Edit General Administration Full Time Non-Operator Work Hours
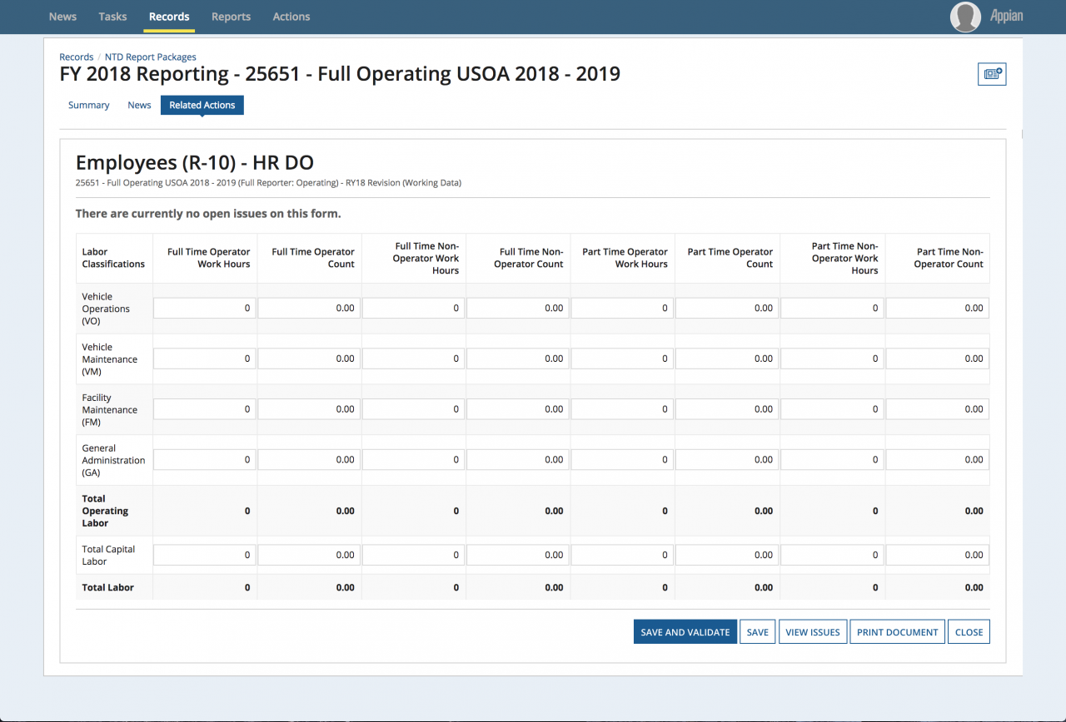This screenshot has height=722, width=1066. point(414,460)
